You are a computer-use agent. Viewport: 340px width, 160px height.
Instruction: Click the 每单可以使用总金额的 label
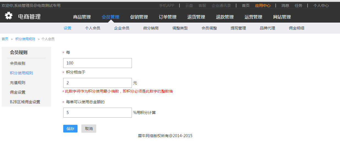click(x=85, y=102)
